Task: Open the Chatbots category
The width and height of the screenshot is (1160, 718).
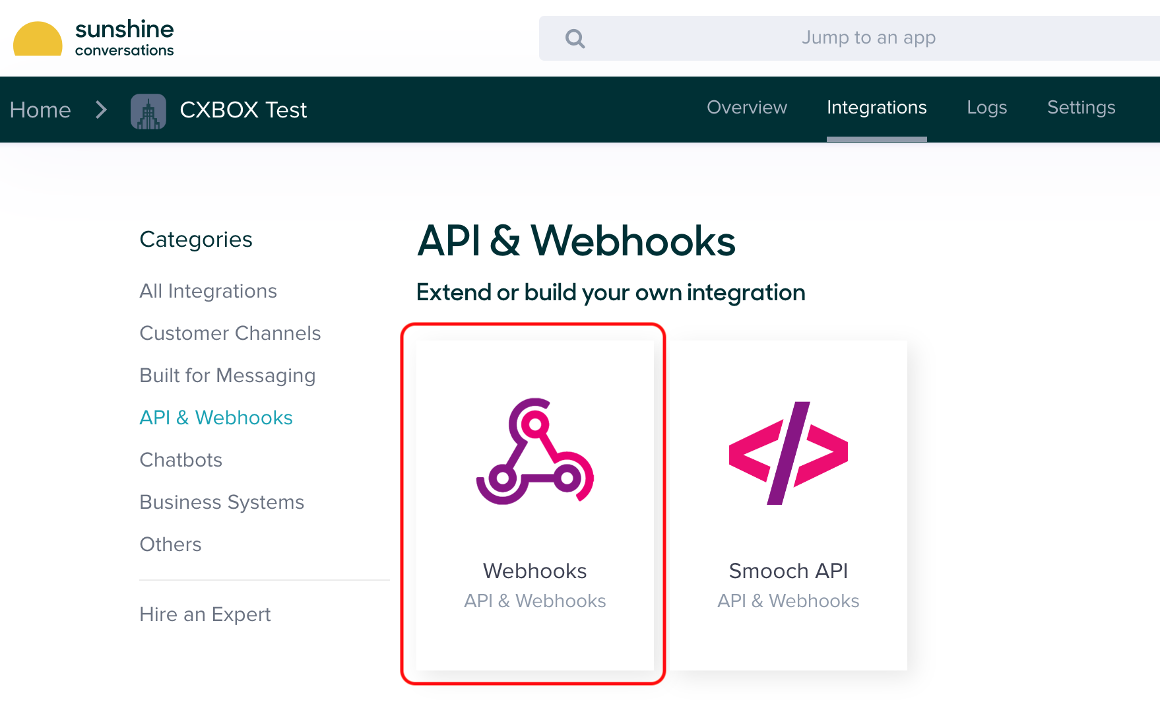Action: [181, 460]
